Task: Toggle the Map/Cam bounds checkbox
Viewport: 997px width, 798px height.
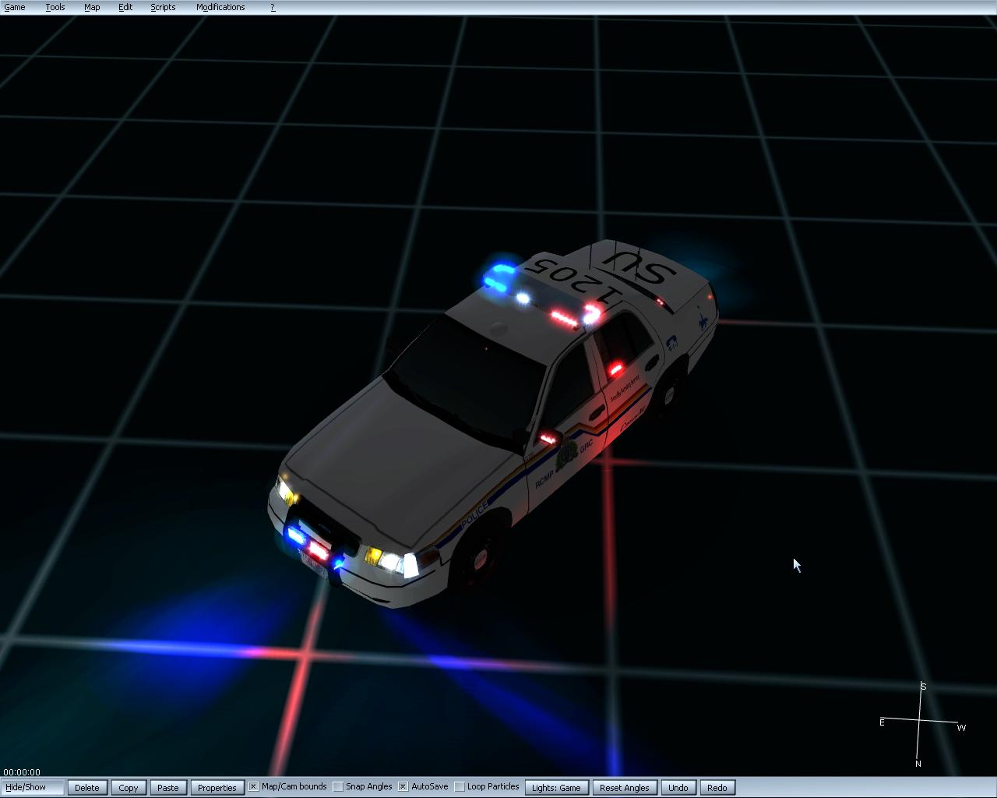Action: click(x=253, y=786)
